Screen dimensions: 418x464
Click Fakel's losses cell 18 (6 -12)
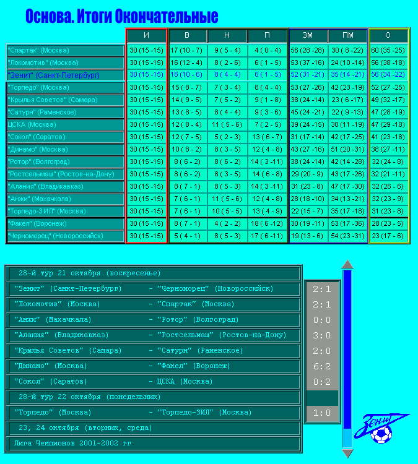coord(267,224)
